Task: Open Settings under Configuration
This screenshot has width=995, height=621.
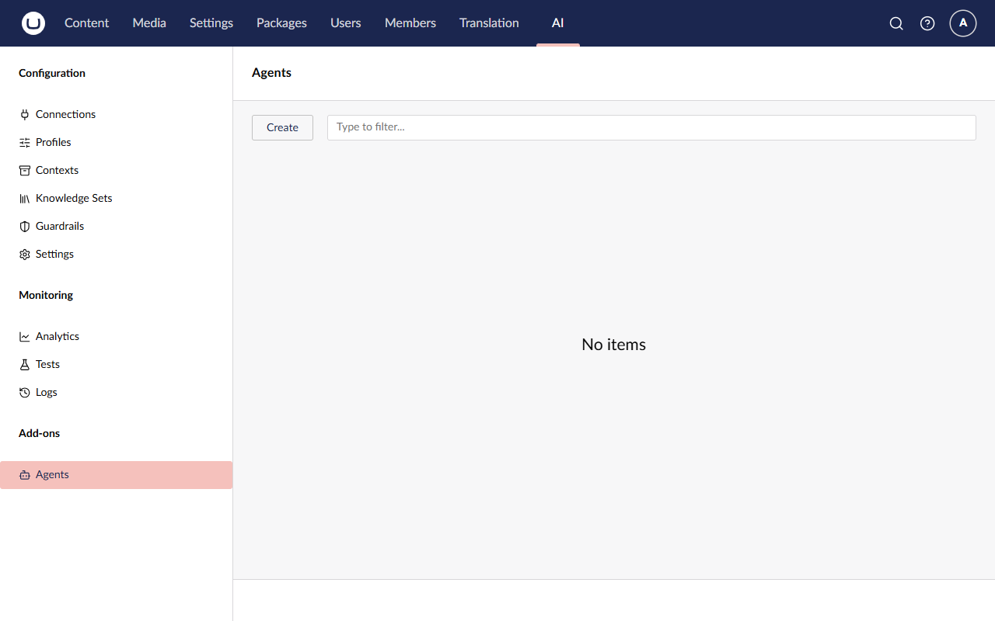Action: point(117,254)
